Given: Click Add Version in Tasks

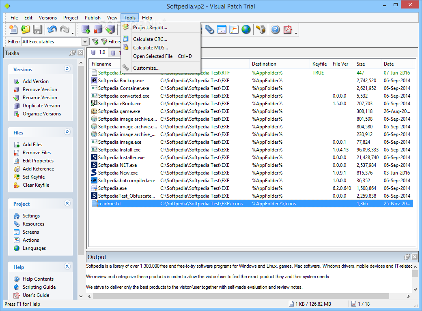Looking at the screenshot, I should tap(31, 81).
